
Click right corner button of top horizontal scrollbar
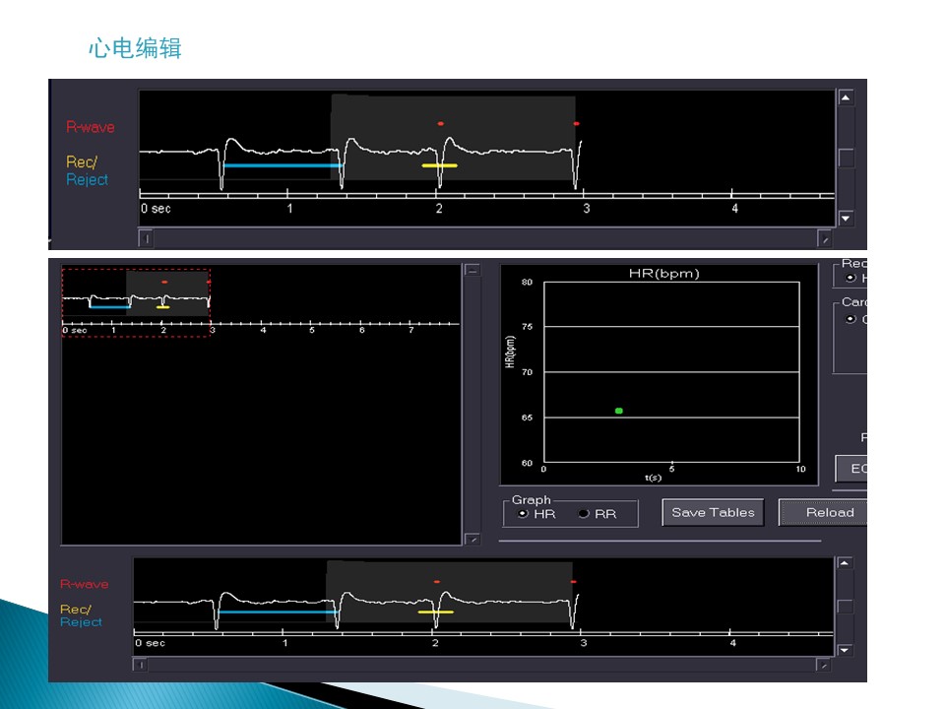tap(824, 238)
